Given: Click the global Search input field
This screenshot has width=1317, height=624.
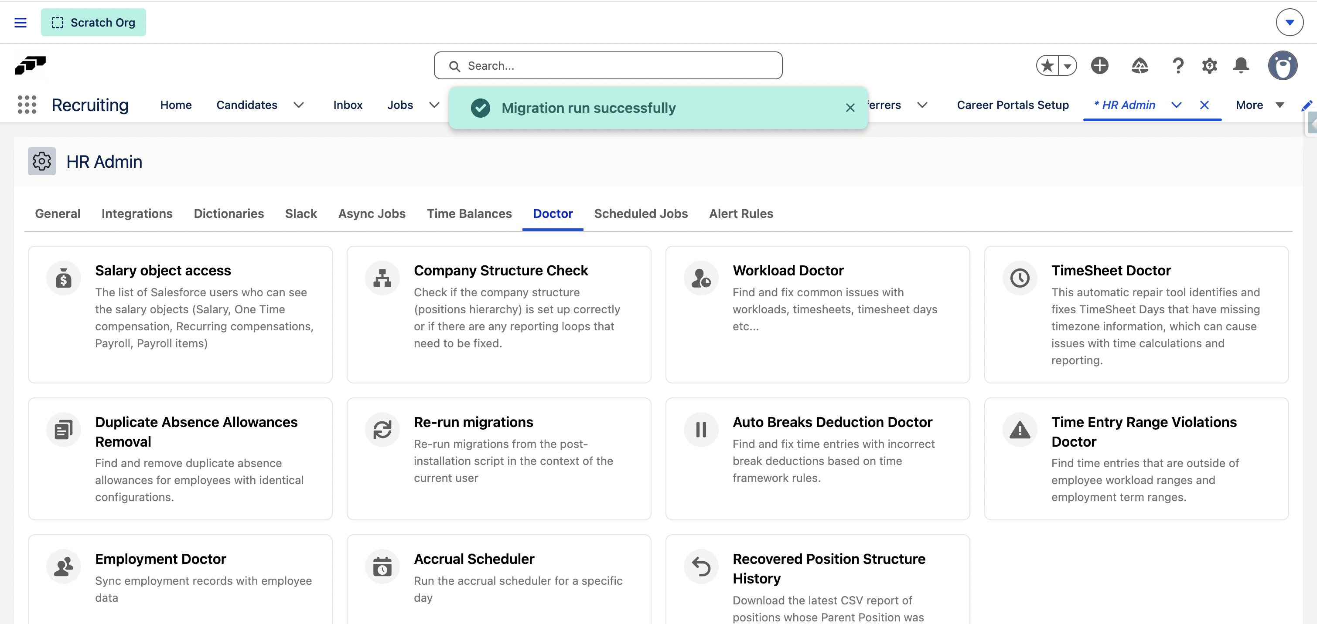Looking at the screenshot, I should coord(608,65).
